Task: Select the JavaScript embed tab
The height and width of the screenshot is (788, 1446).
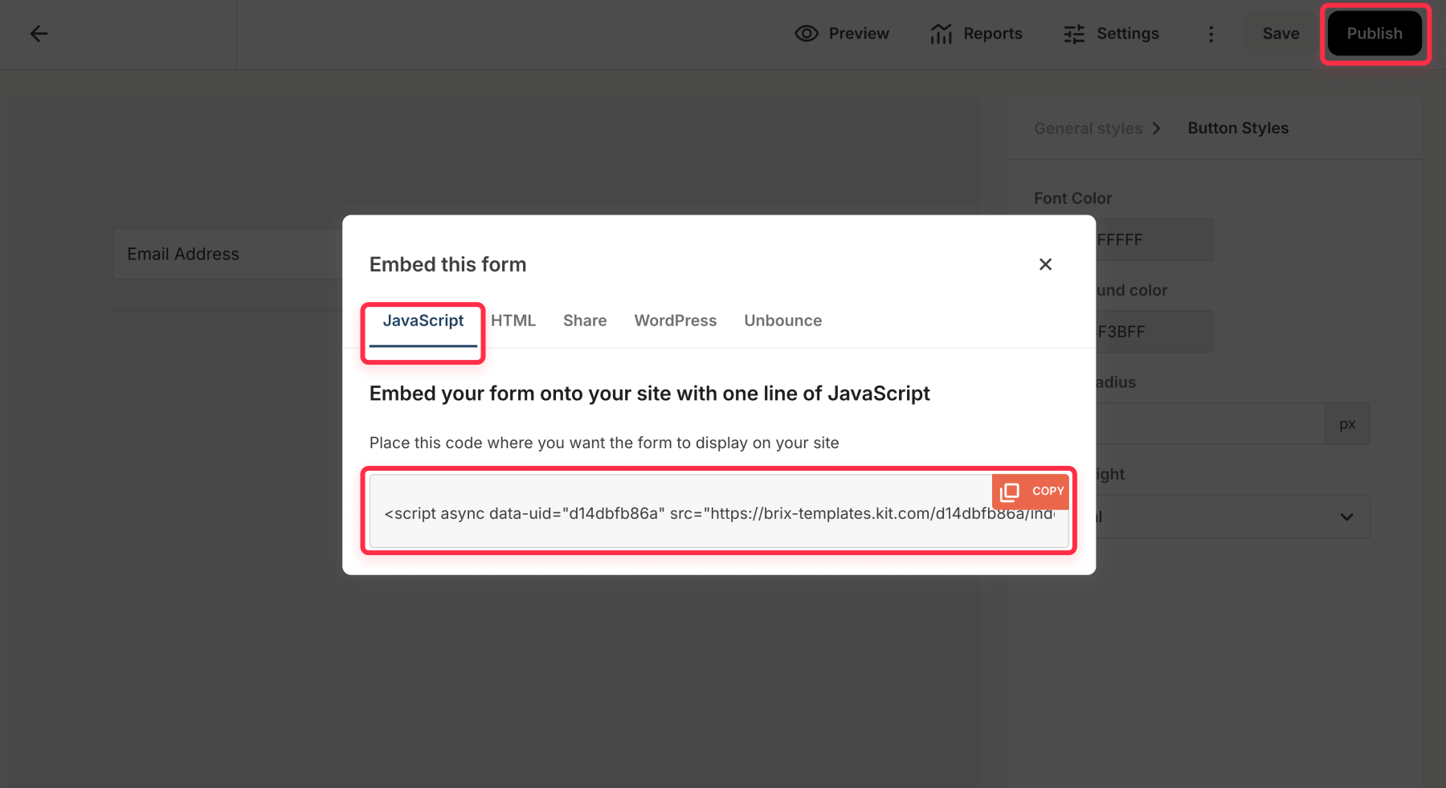Action: coord(423,321)
